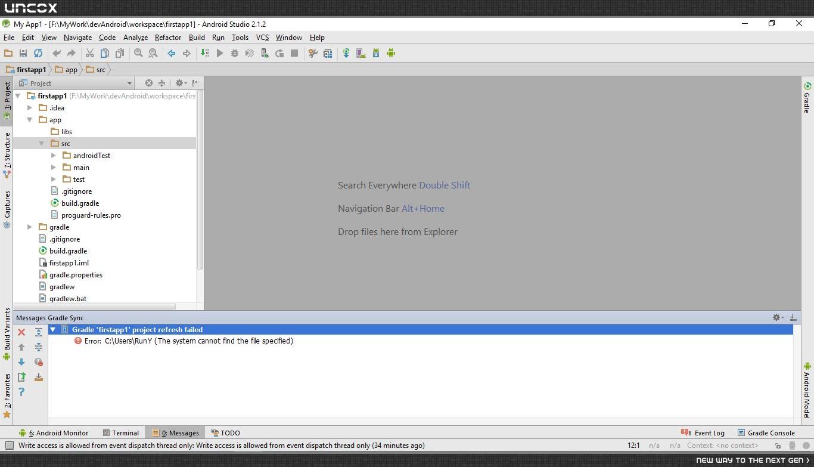814x467 pixels.
Task: Open the Event Log button
Action: (703, 433)
